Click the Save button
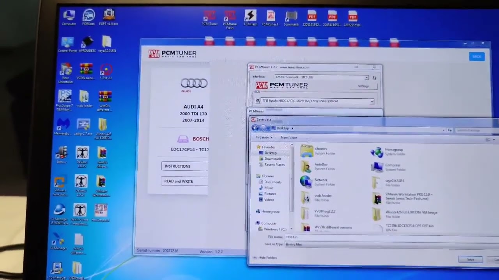Viewport: 499px width, 280px height. pos(471,259)
